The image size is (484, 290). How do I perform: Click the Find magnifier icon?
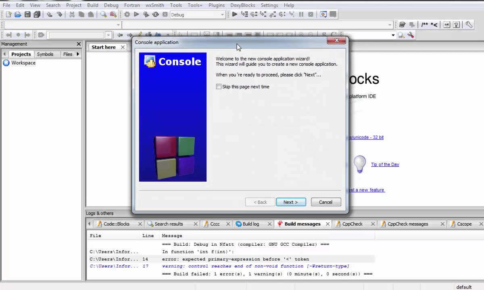[x=104, y=14]
